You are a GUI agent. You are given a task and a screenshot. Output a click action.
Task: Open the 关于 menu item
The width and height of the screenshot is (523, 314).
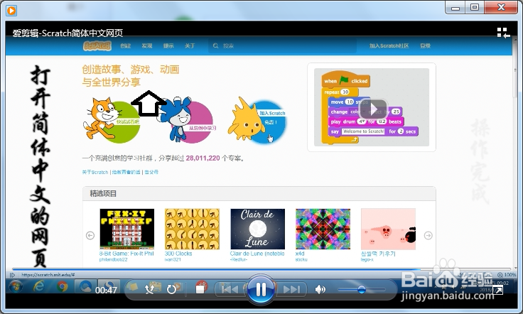click(190, 45)
